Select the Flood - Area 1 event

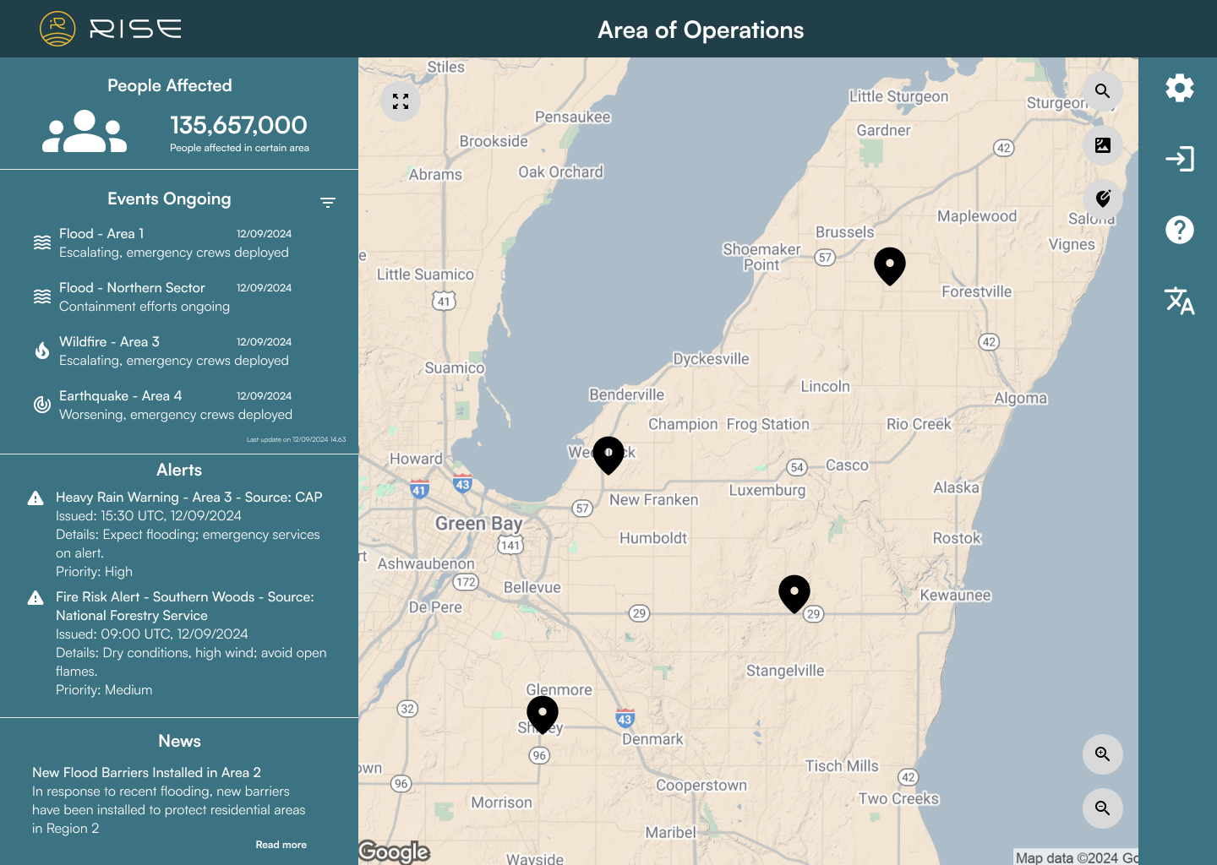[x=175, y=243]
